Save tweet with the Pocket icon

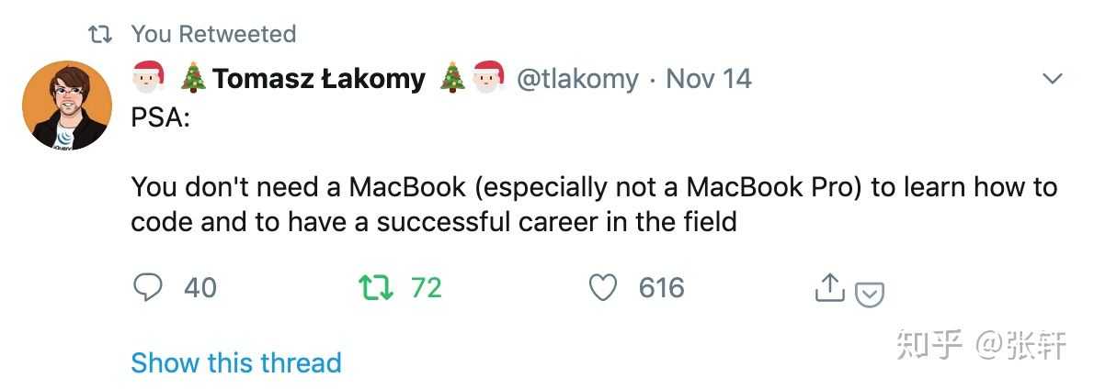pos(870,294)
